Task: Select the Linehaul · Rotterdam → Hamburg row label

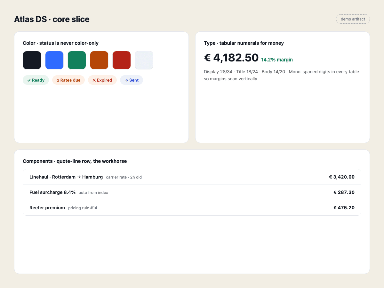Action: point(66,177)
